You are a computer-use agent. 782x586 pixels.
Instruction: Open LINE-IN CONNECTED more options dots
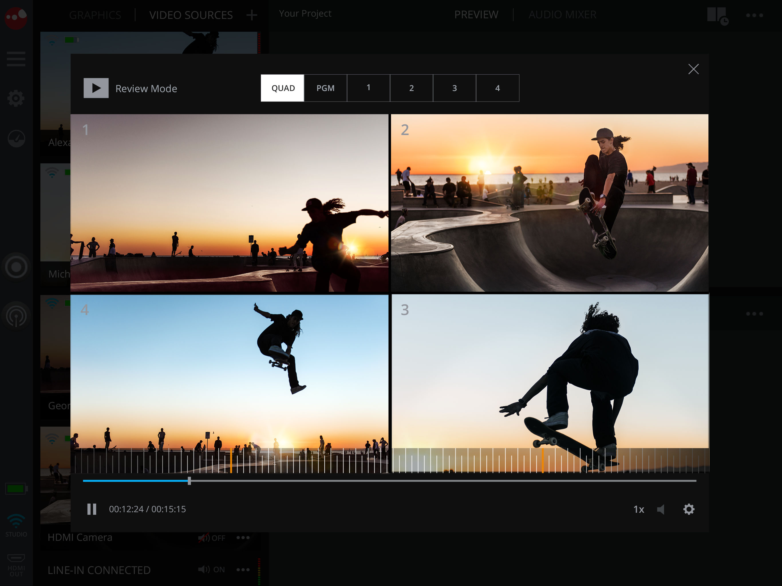(x=243, y=569)
